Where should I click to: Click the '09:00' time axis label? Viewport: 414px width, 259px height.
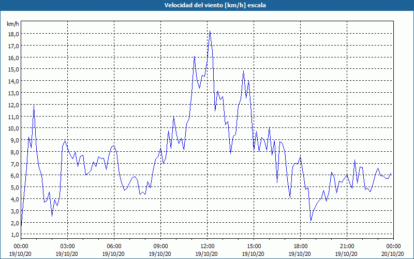pos(160,247)
